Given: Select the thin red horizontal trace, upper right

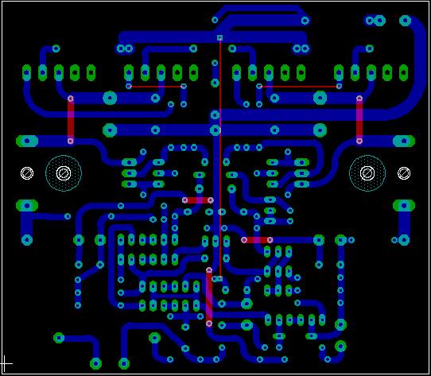Looking at the screenshot, I should tap(299, 87).
